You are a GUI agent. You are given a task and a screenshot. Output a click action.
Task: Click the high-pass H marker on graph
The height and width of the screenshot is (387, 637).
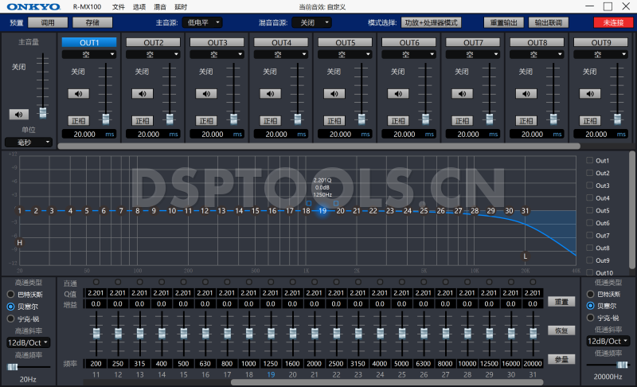[x=20, y=242]
